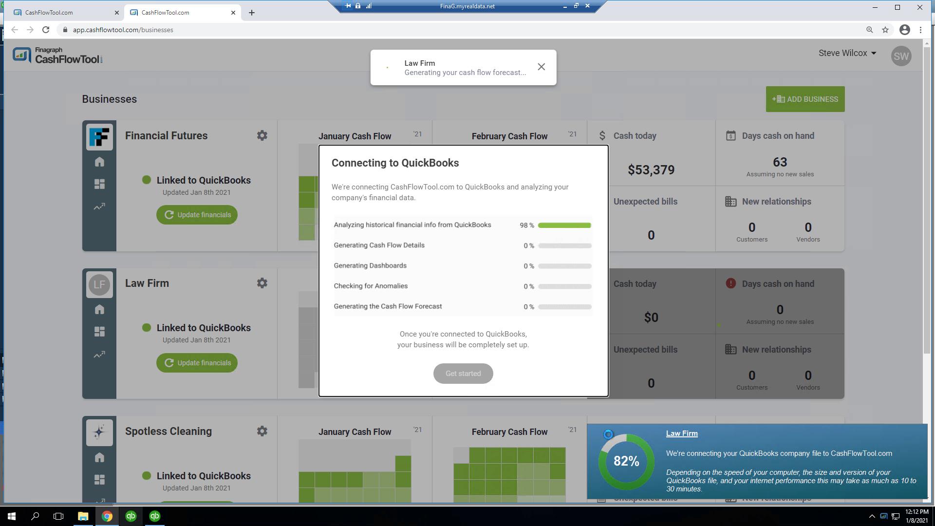Close first CashFlowTool.com tab
The image size is (935, 526).
point(117,13)
